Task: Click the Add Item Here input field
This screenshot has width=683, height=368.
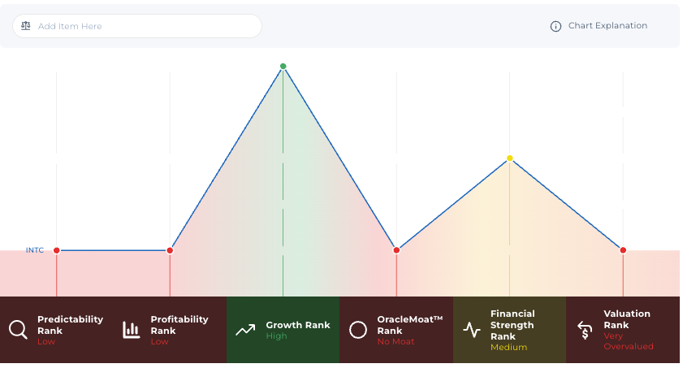Action: pos(136,26)
